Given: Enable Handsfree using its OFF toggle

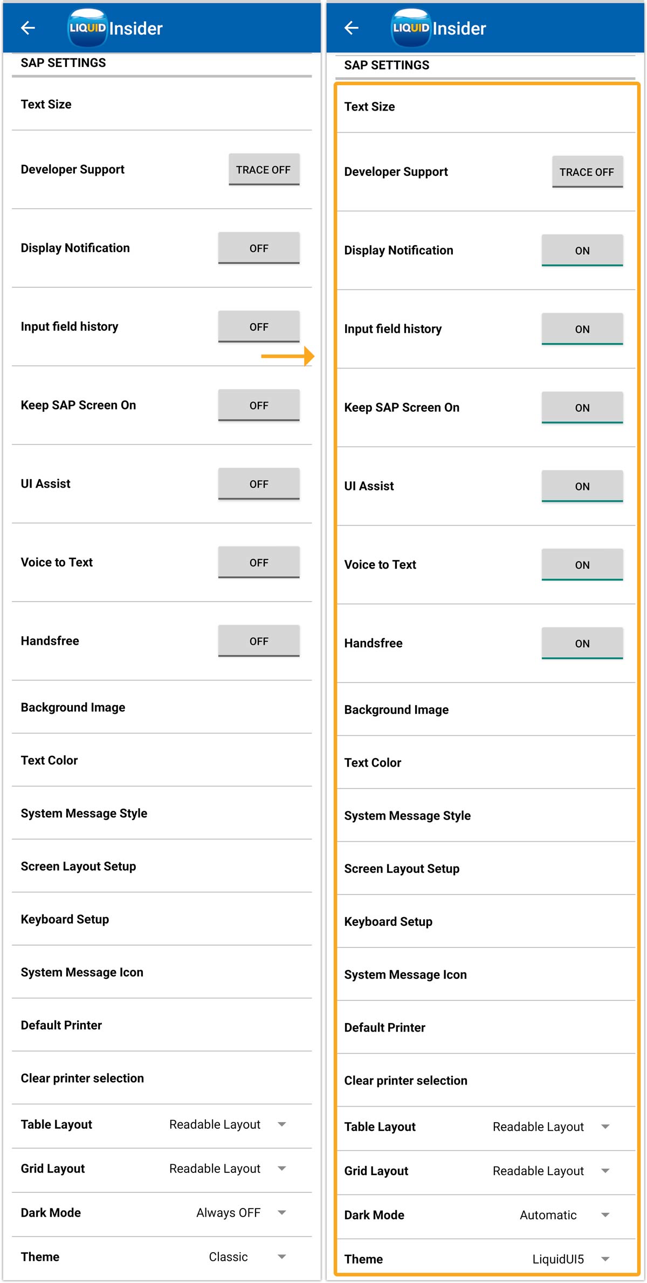Looking at the screenshot, I should 259,641.
